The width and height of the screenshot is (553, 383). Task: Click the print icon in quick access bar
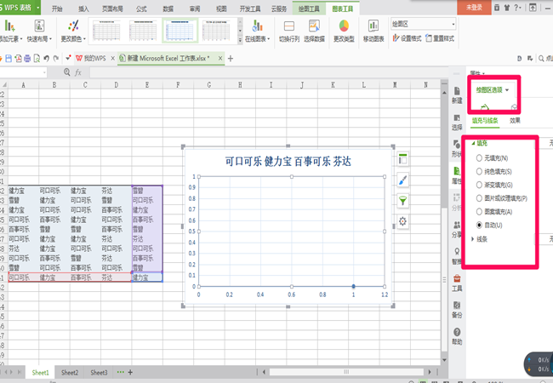(x=27, y=59)
